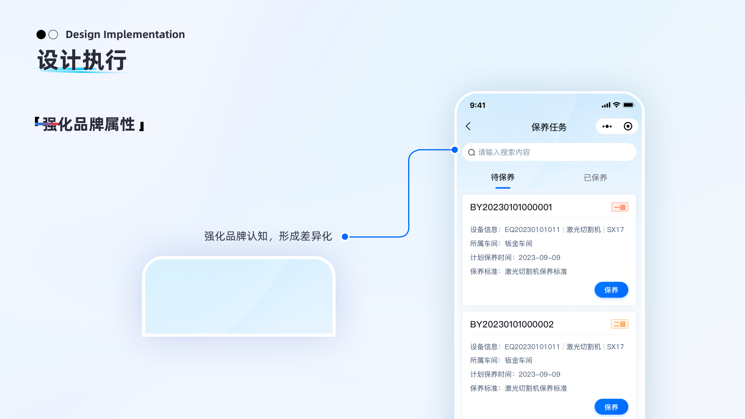
Task: Tap the circular target close icon
Action: (628, 126)
